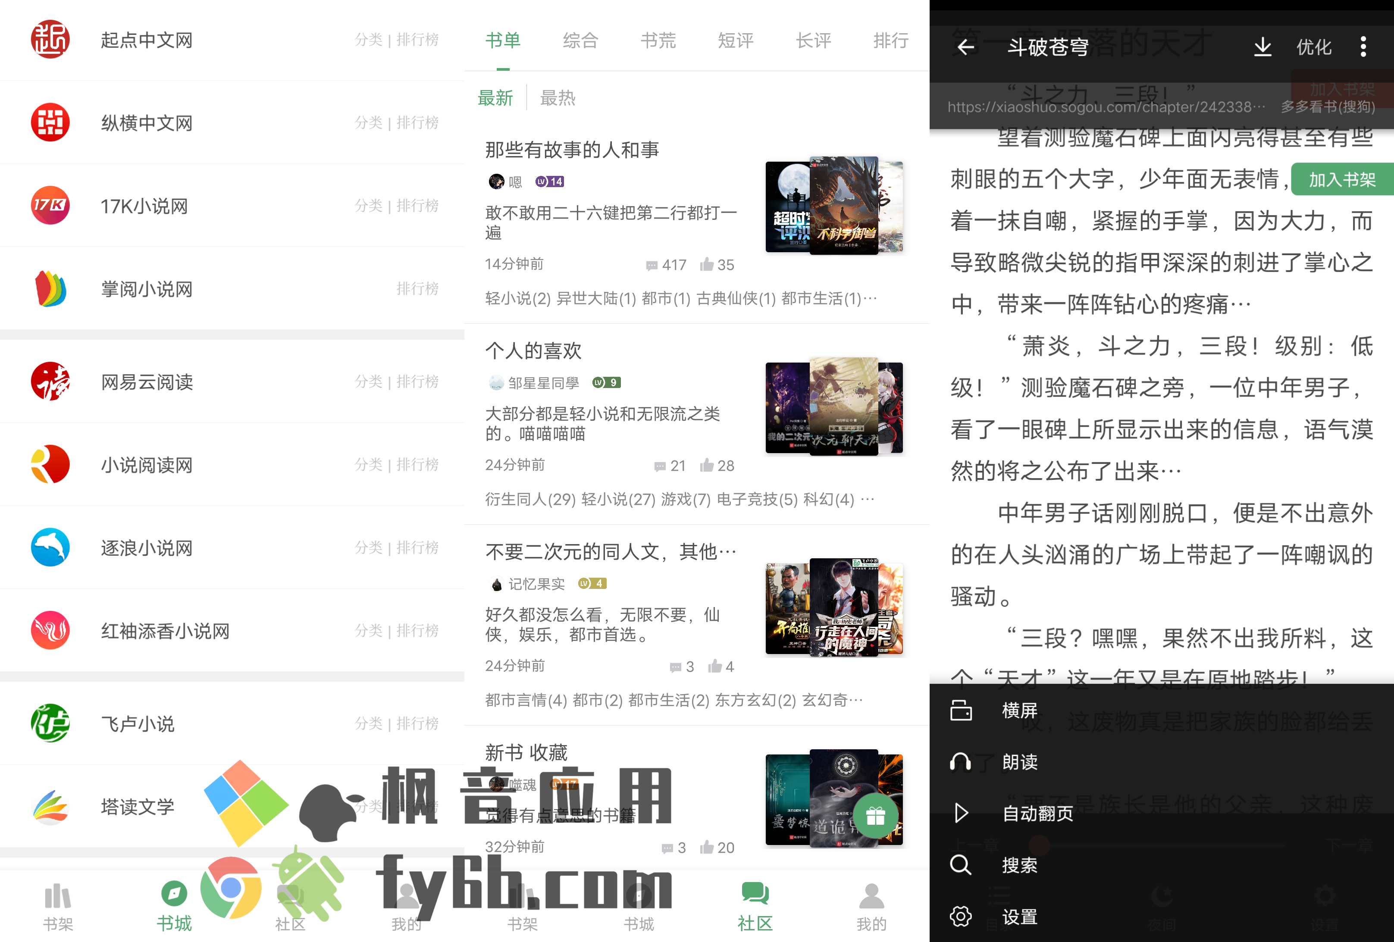Image resolution: width=1394 pixels, height=942 pixels.
Task: Open 分类 | 排行榜 for 红袖添香小说网
Action: point(397,630)
